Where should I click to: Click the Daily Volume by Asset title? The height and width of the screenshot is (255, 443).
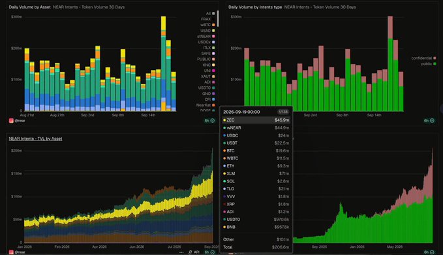[x=29, y=7]
